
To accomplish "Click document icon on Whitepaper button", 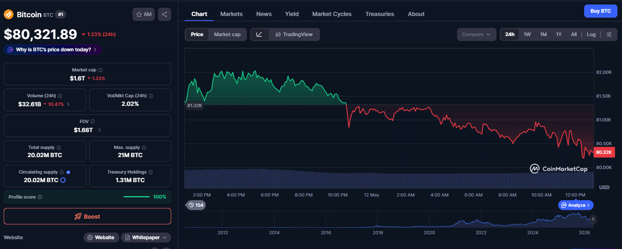I will pos(128,238).
